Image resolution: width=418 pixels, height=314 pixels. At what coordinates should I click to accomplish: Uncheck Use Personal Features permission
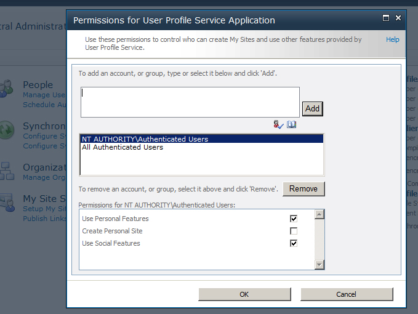[294, 219]
